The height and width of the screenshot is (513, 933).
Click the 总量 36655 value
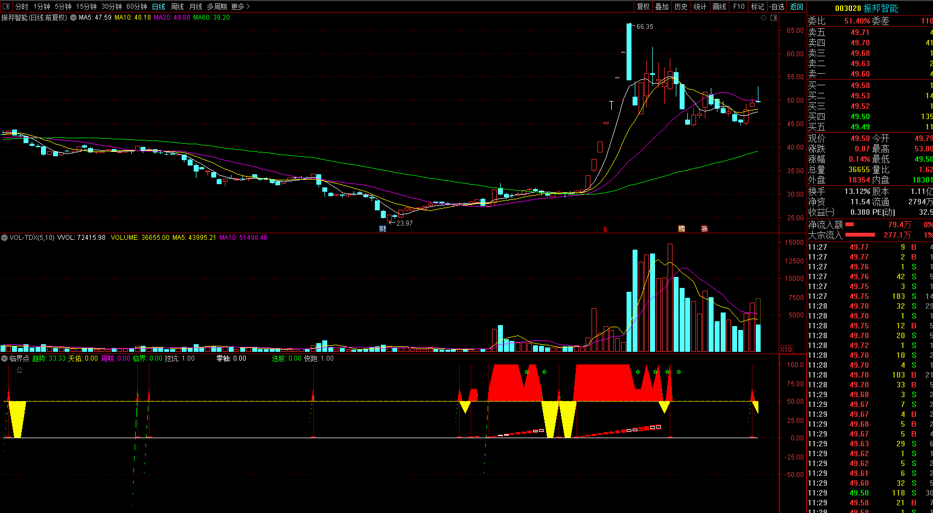[859, 169]
